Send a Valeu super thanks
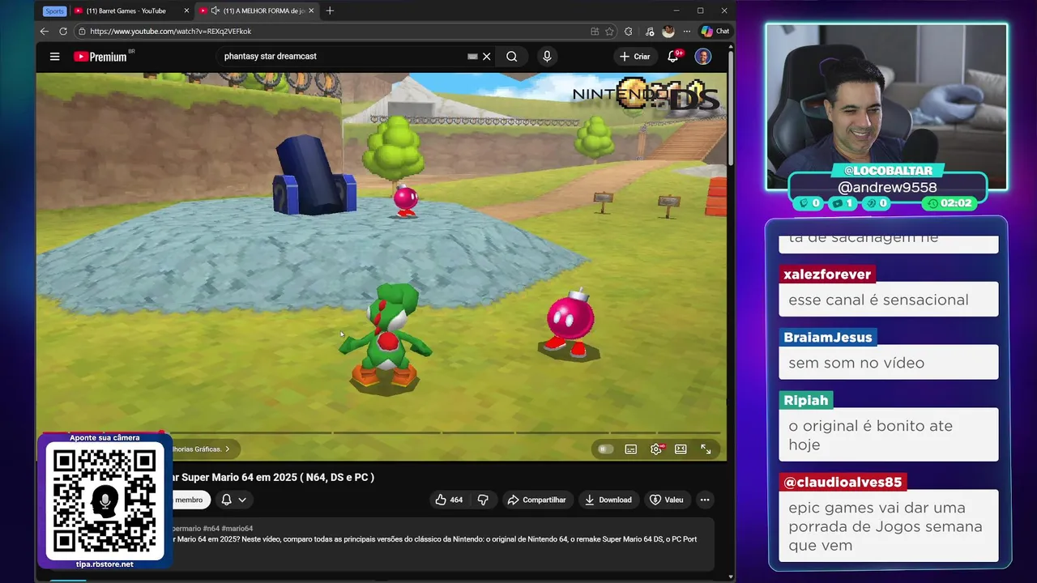Screen dimensions: 1037x583 (x=667, y=500)
